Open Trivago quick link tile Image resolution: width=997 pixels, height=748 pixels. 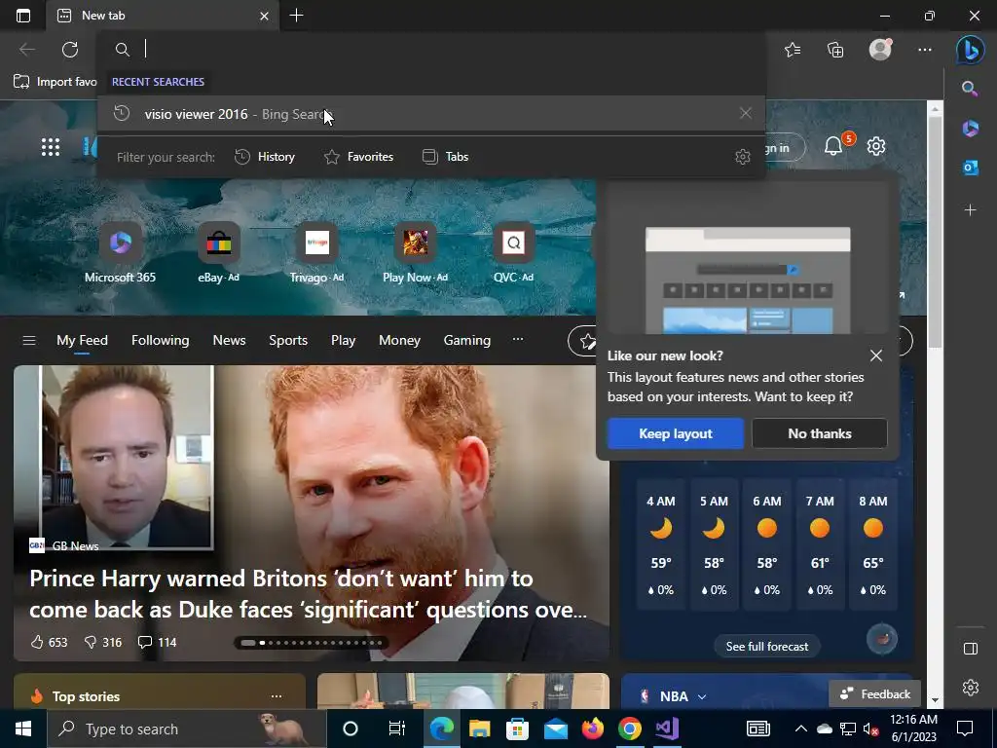click(316, 252)
